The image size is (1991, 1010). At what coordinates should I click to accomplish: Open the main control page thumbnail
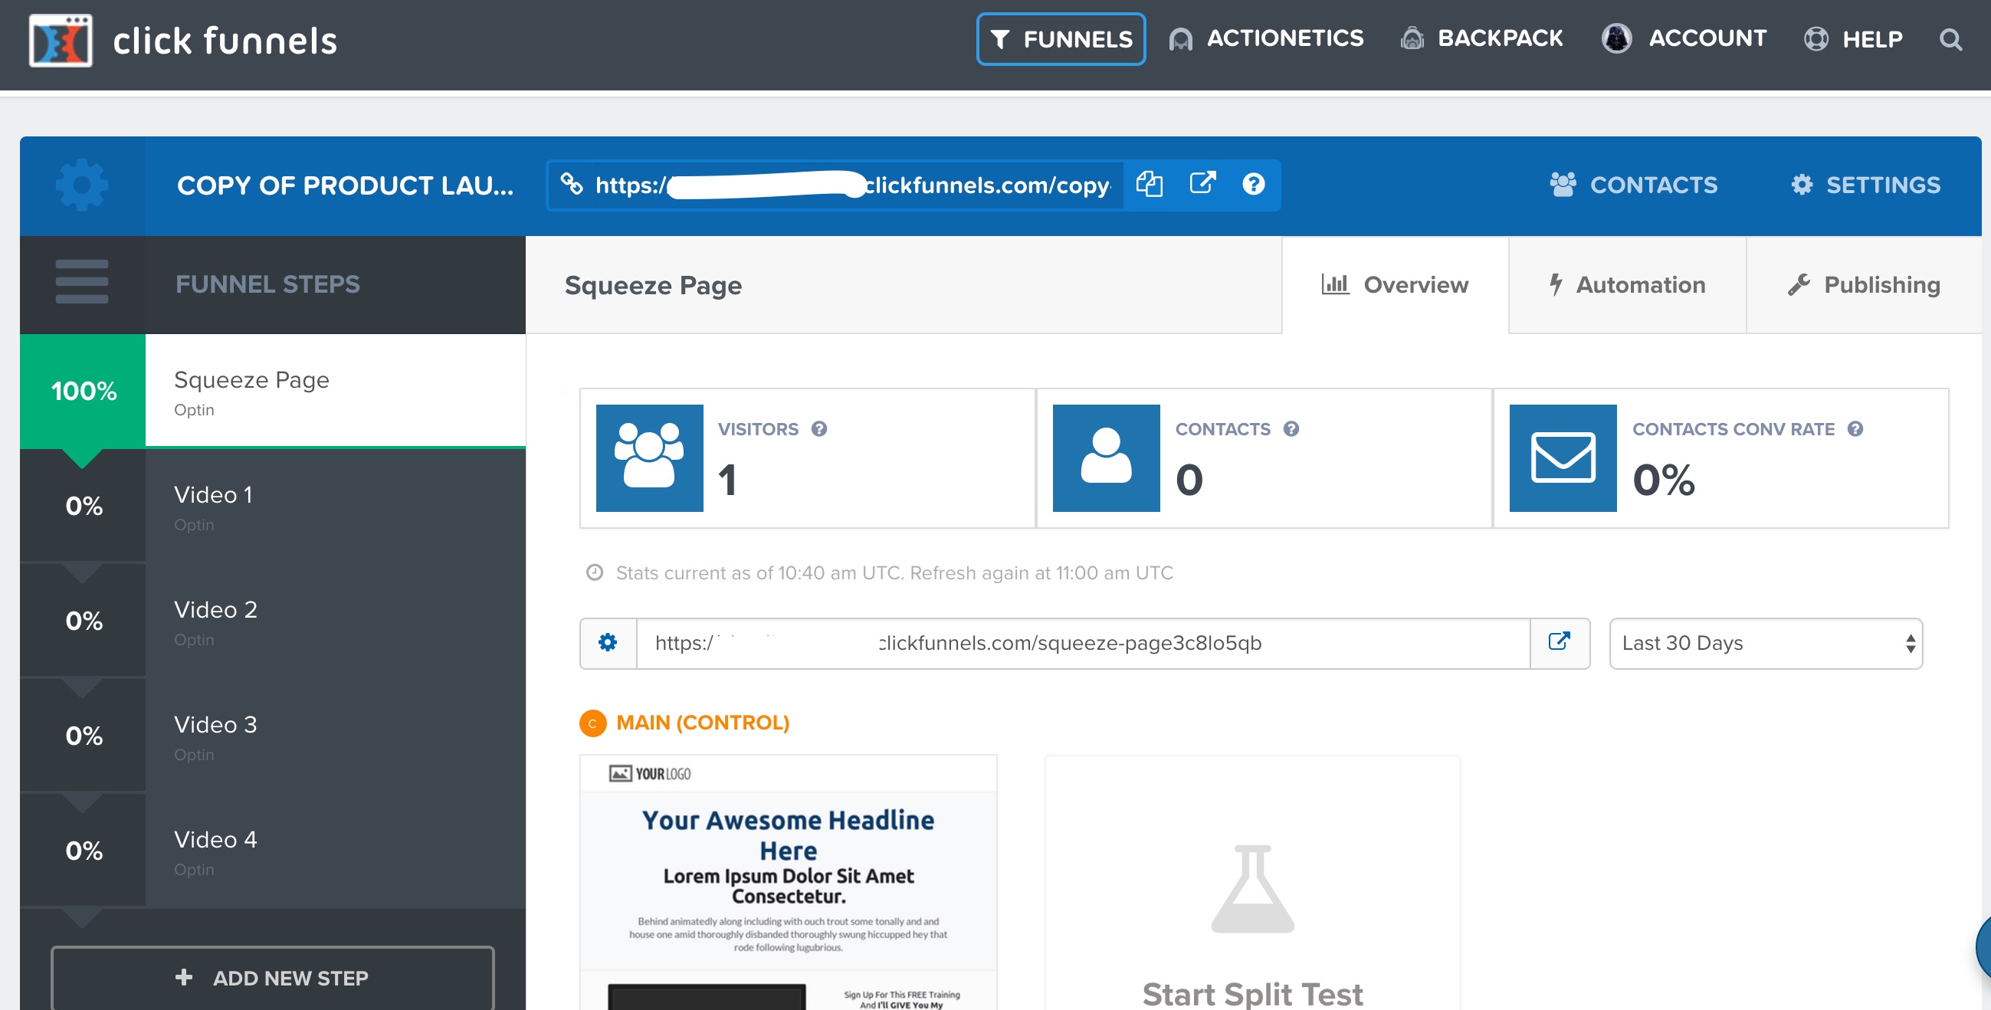click(x=788, y=882)
